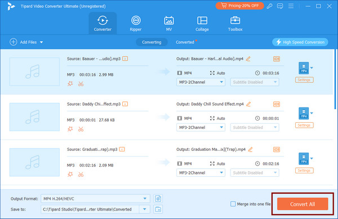Click the key register icon
The height and width of the screenshot is (219, 338).
coord(269,6)
